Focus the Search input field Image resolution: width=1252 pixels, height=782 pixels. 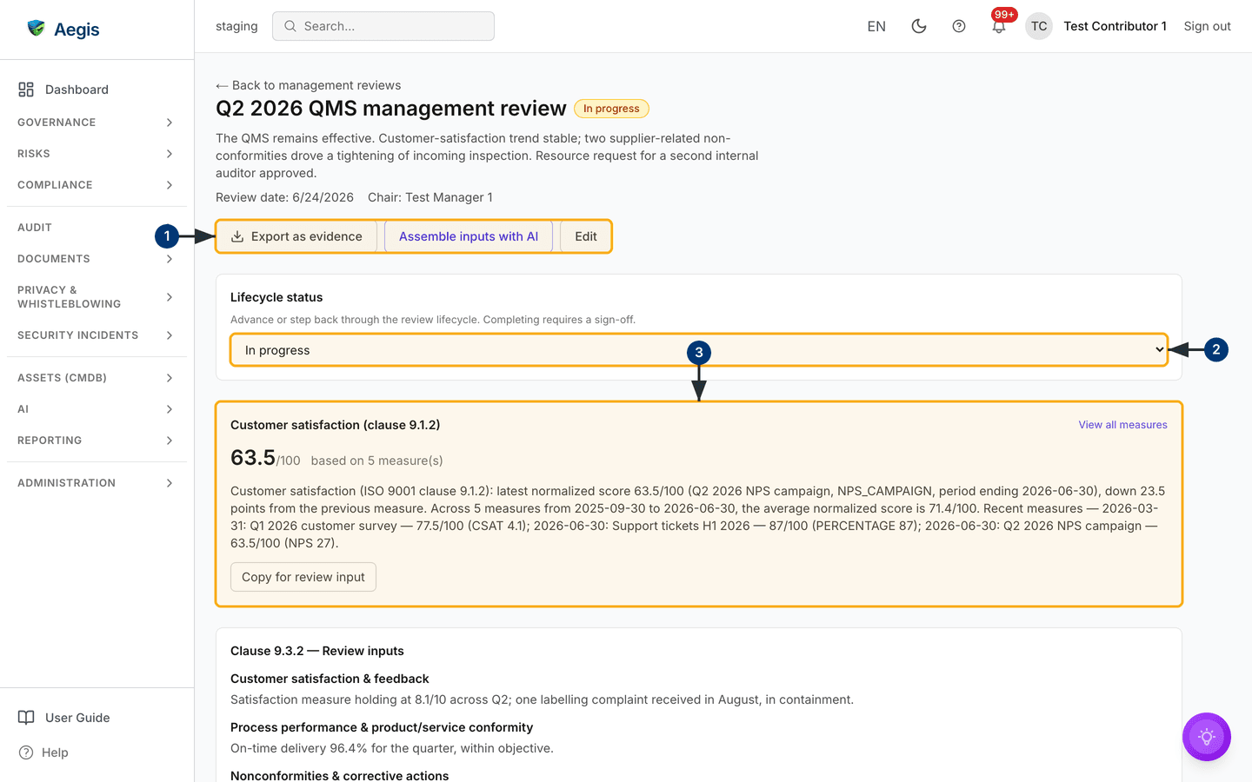[383, 26]
